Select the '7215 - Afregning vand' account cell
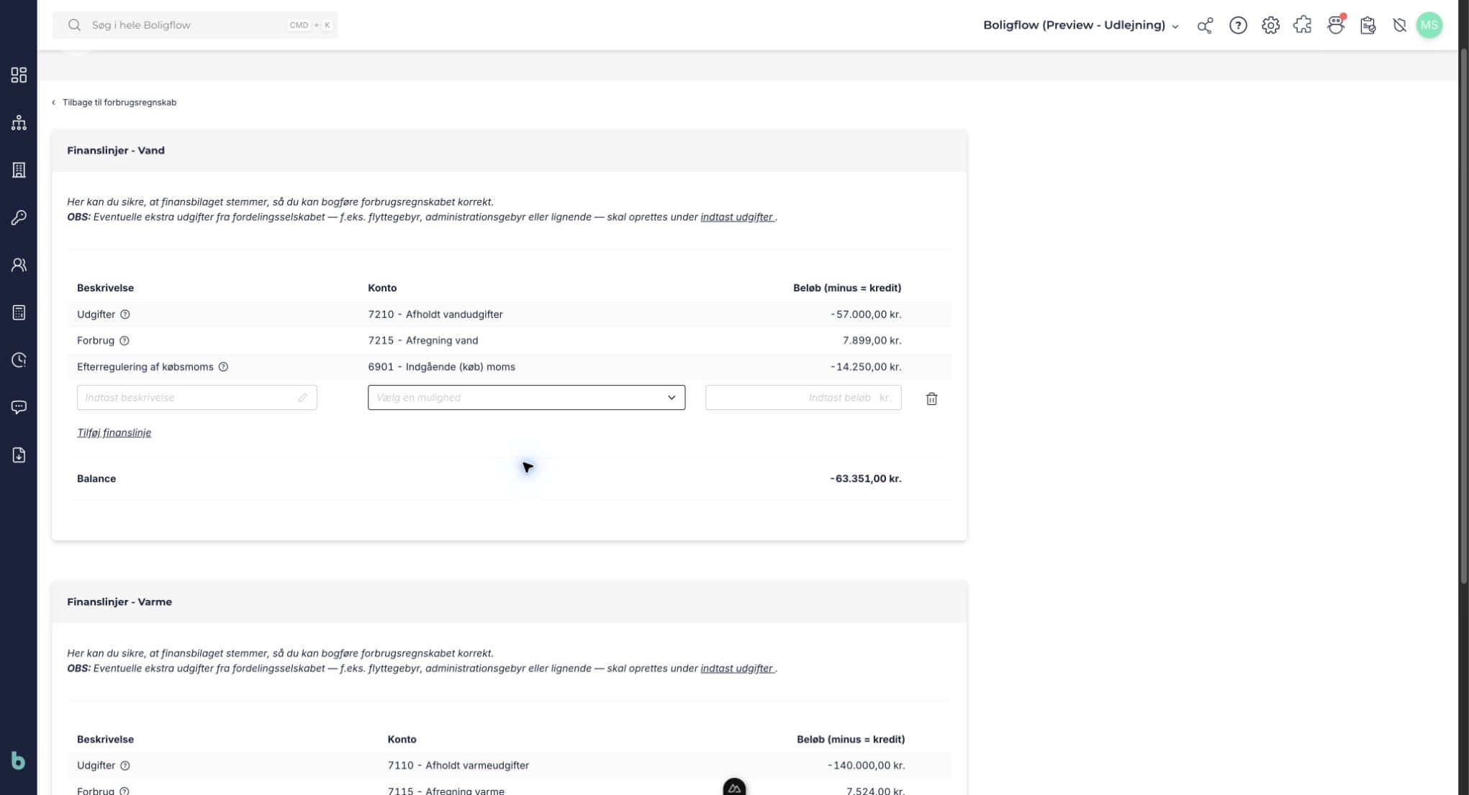This screenshot has height=795, width=1469. (423, 340)
